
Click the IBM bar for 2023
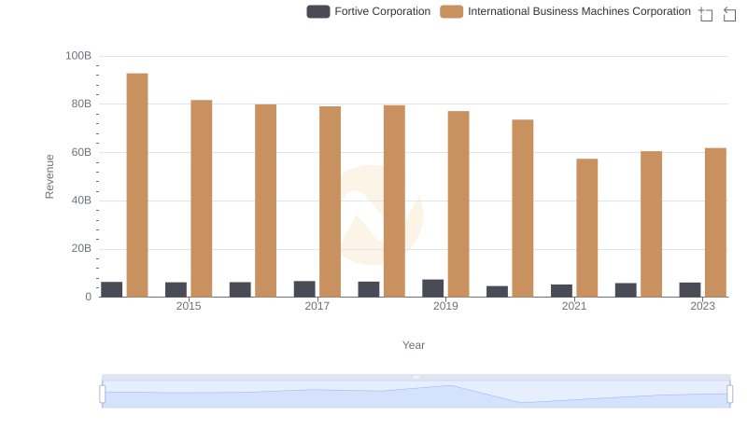pos(715,222)
